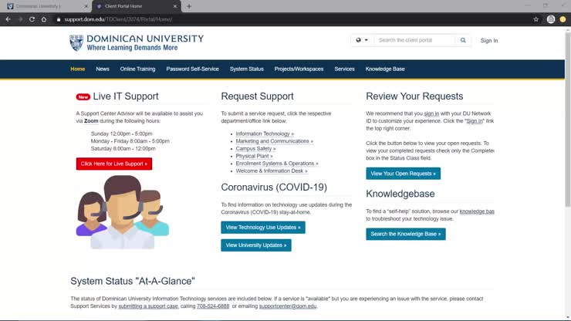Viewport: 571px width, 321px height.
Task: Open Enrollment Systems & Operations link
Action: click(277, 164)
